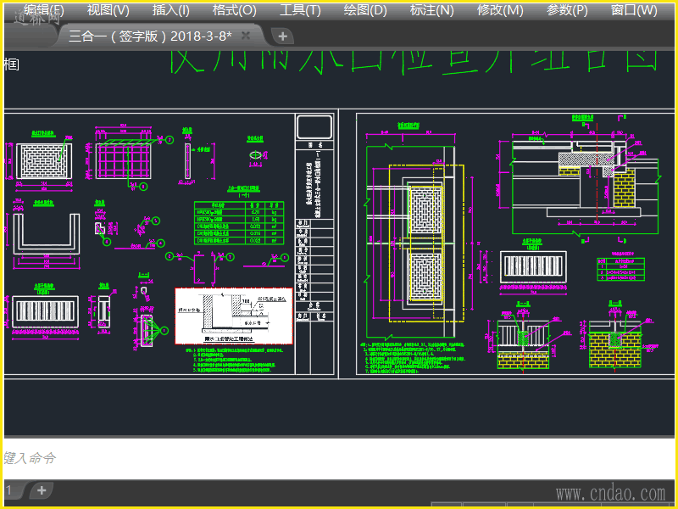Close the 三合一（签字版）2018-3-8 drawing tab
Screen dimensions: 678x509
click(246, 36)
